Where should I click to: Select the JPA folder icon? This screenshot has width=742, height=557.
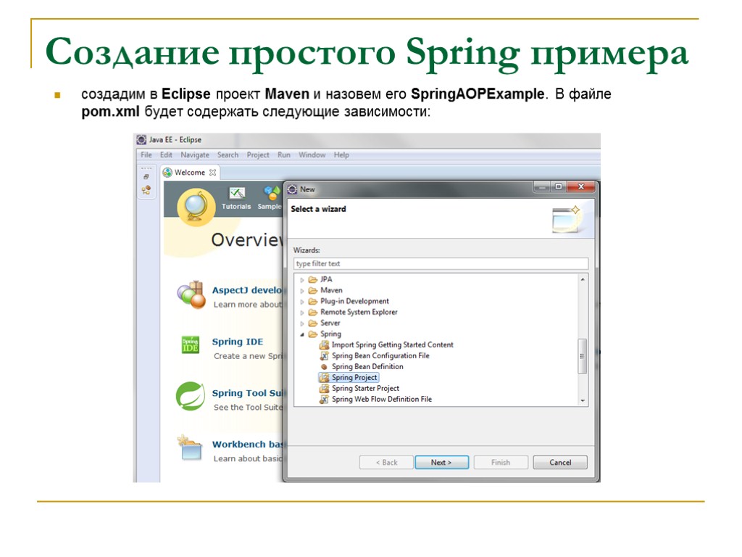point(313,279)
